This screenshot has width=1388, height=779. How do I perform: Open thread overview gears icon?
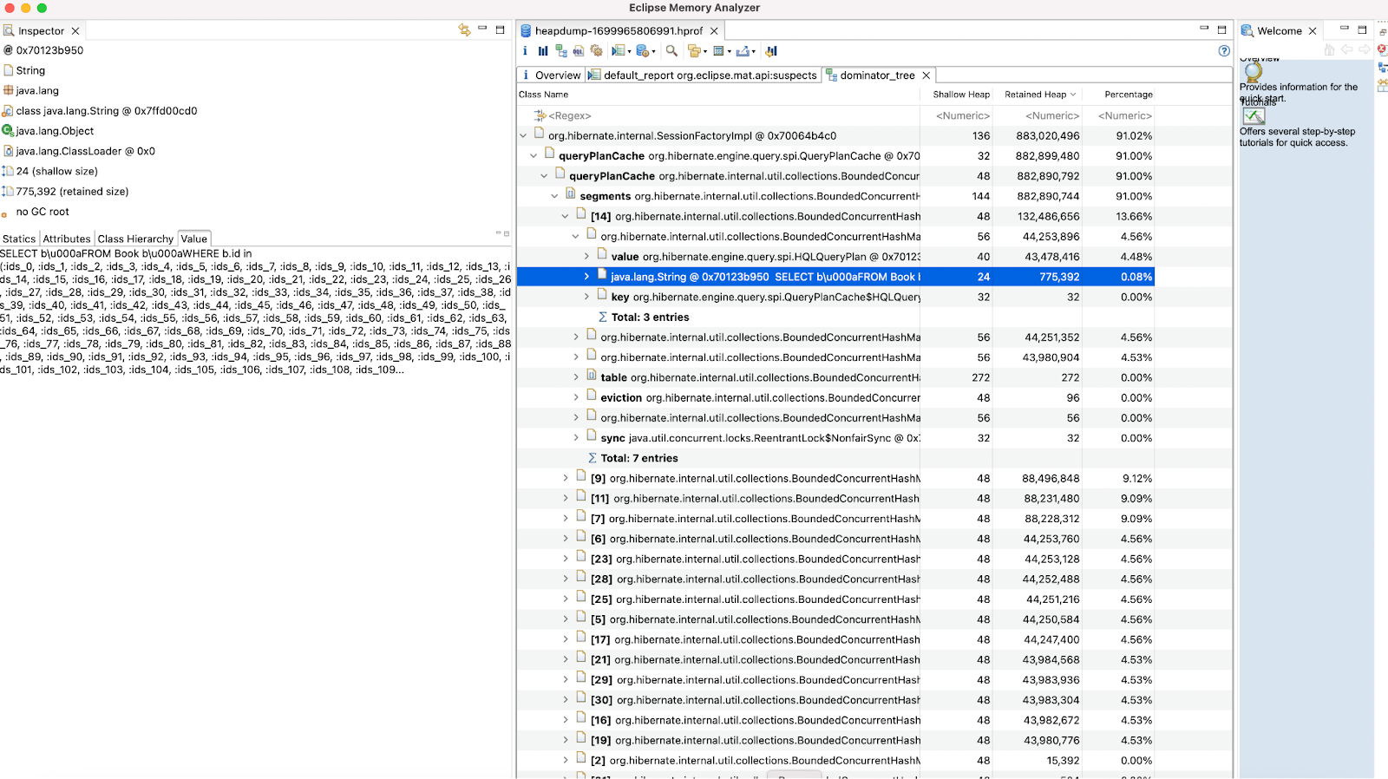[x=596, y=51]
